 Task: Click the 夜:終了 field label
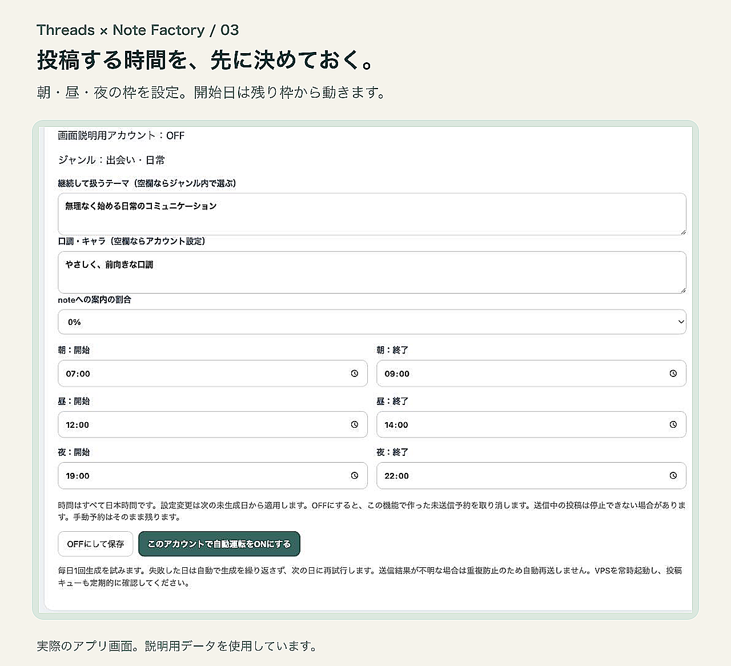coord(392,452)
